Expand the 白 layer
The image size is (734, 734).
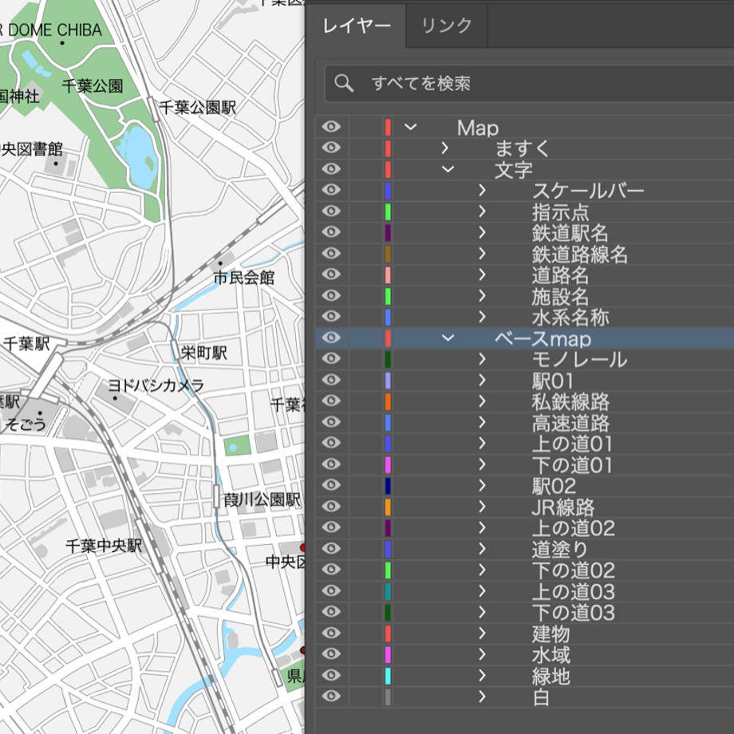point(482,696)
